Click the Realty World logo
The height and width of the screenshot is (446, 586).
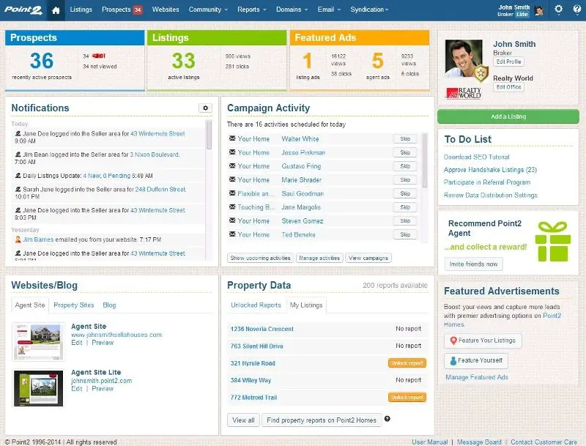[464, 93]
